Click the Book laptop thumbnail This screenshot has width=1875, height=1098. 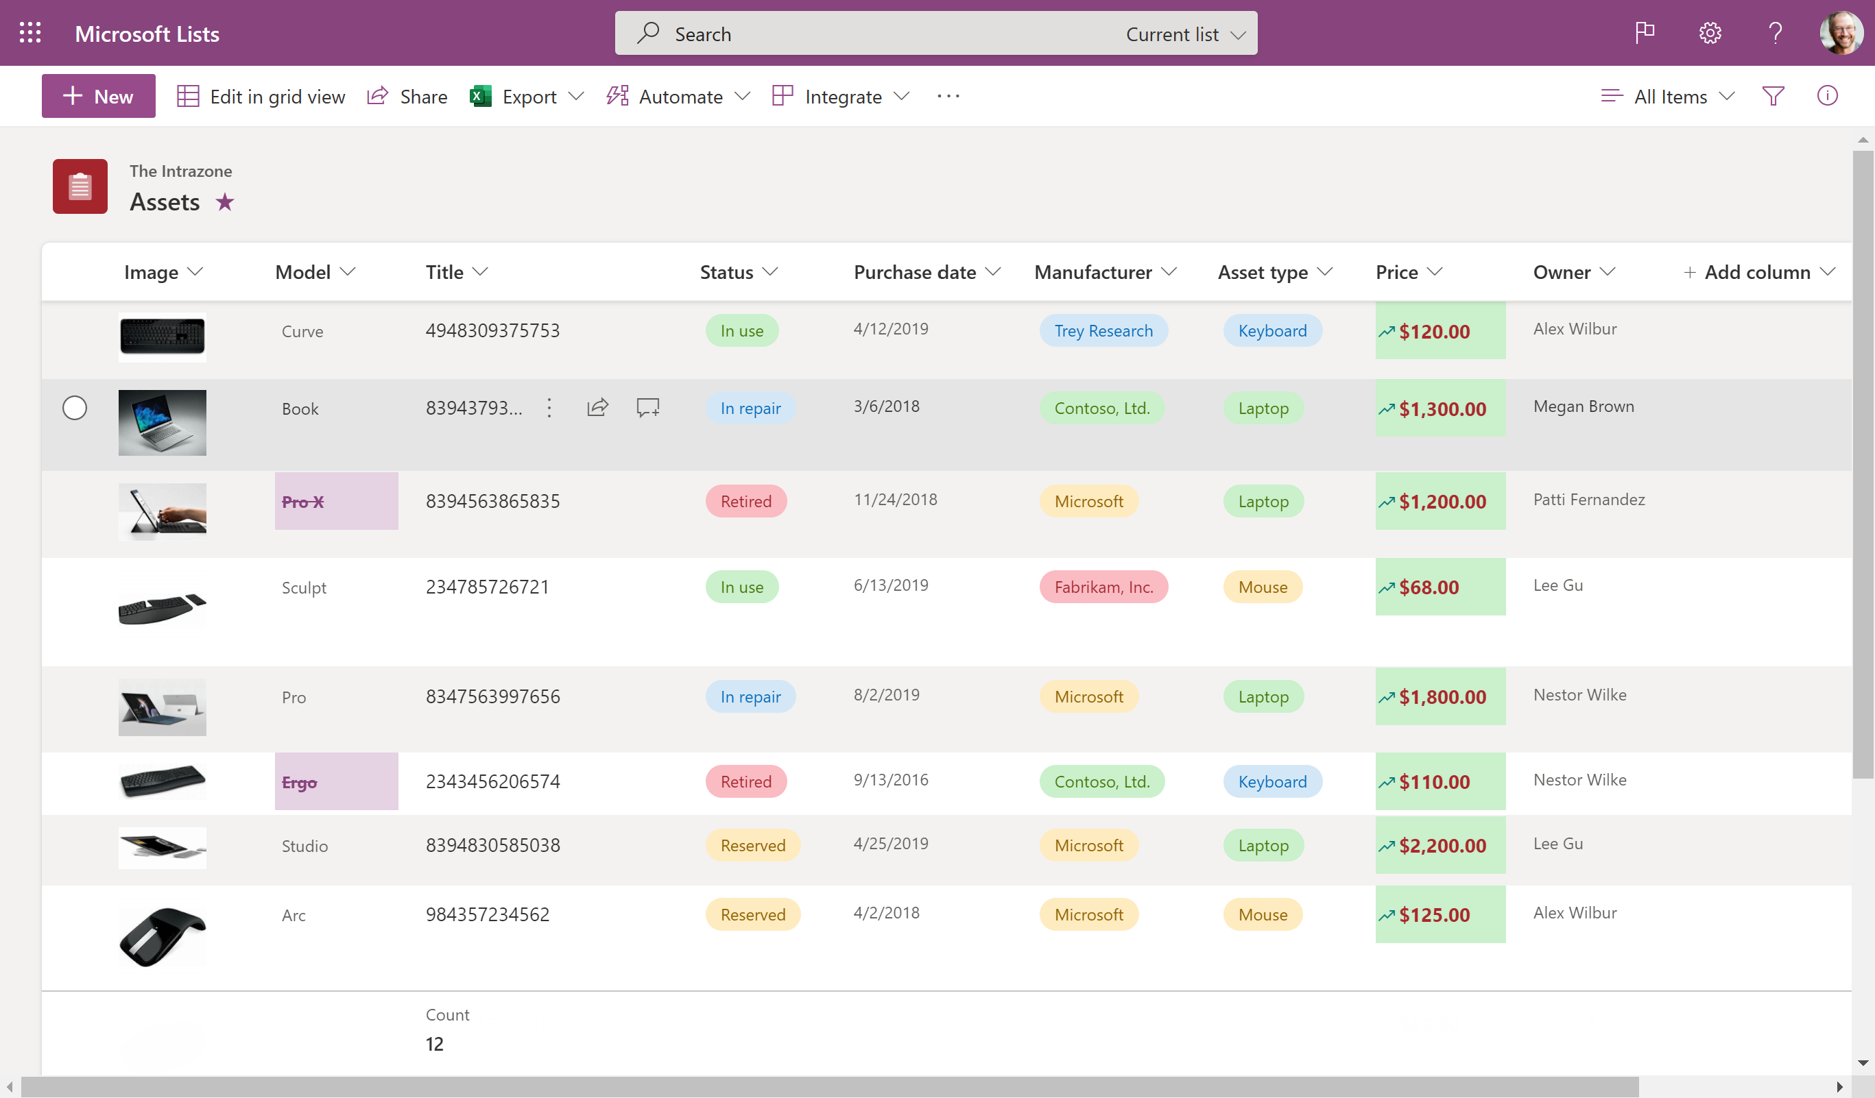point(163,422)
